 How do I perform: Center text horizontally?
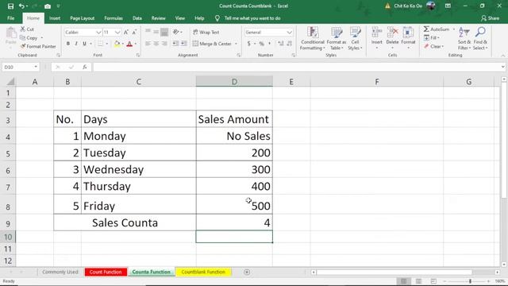[x=156, y=44]
